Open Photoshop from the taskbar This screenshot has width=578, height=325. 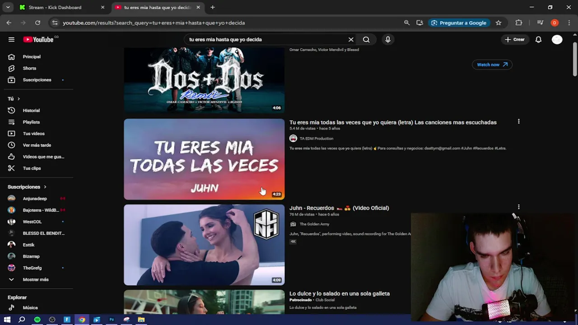112,320
